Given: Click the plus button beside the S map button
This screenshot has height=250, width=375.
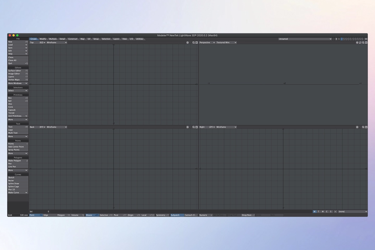Looking at the screenshot, I should [x=335, y=212].
